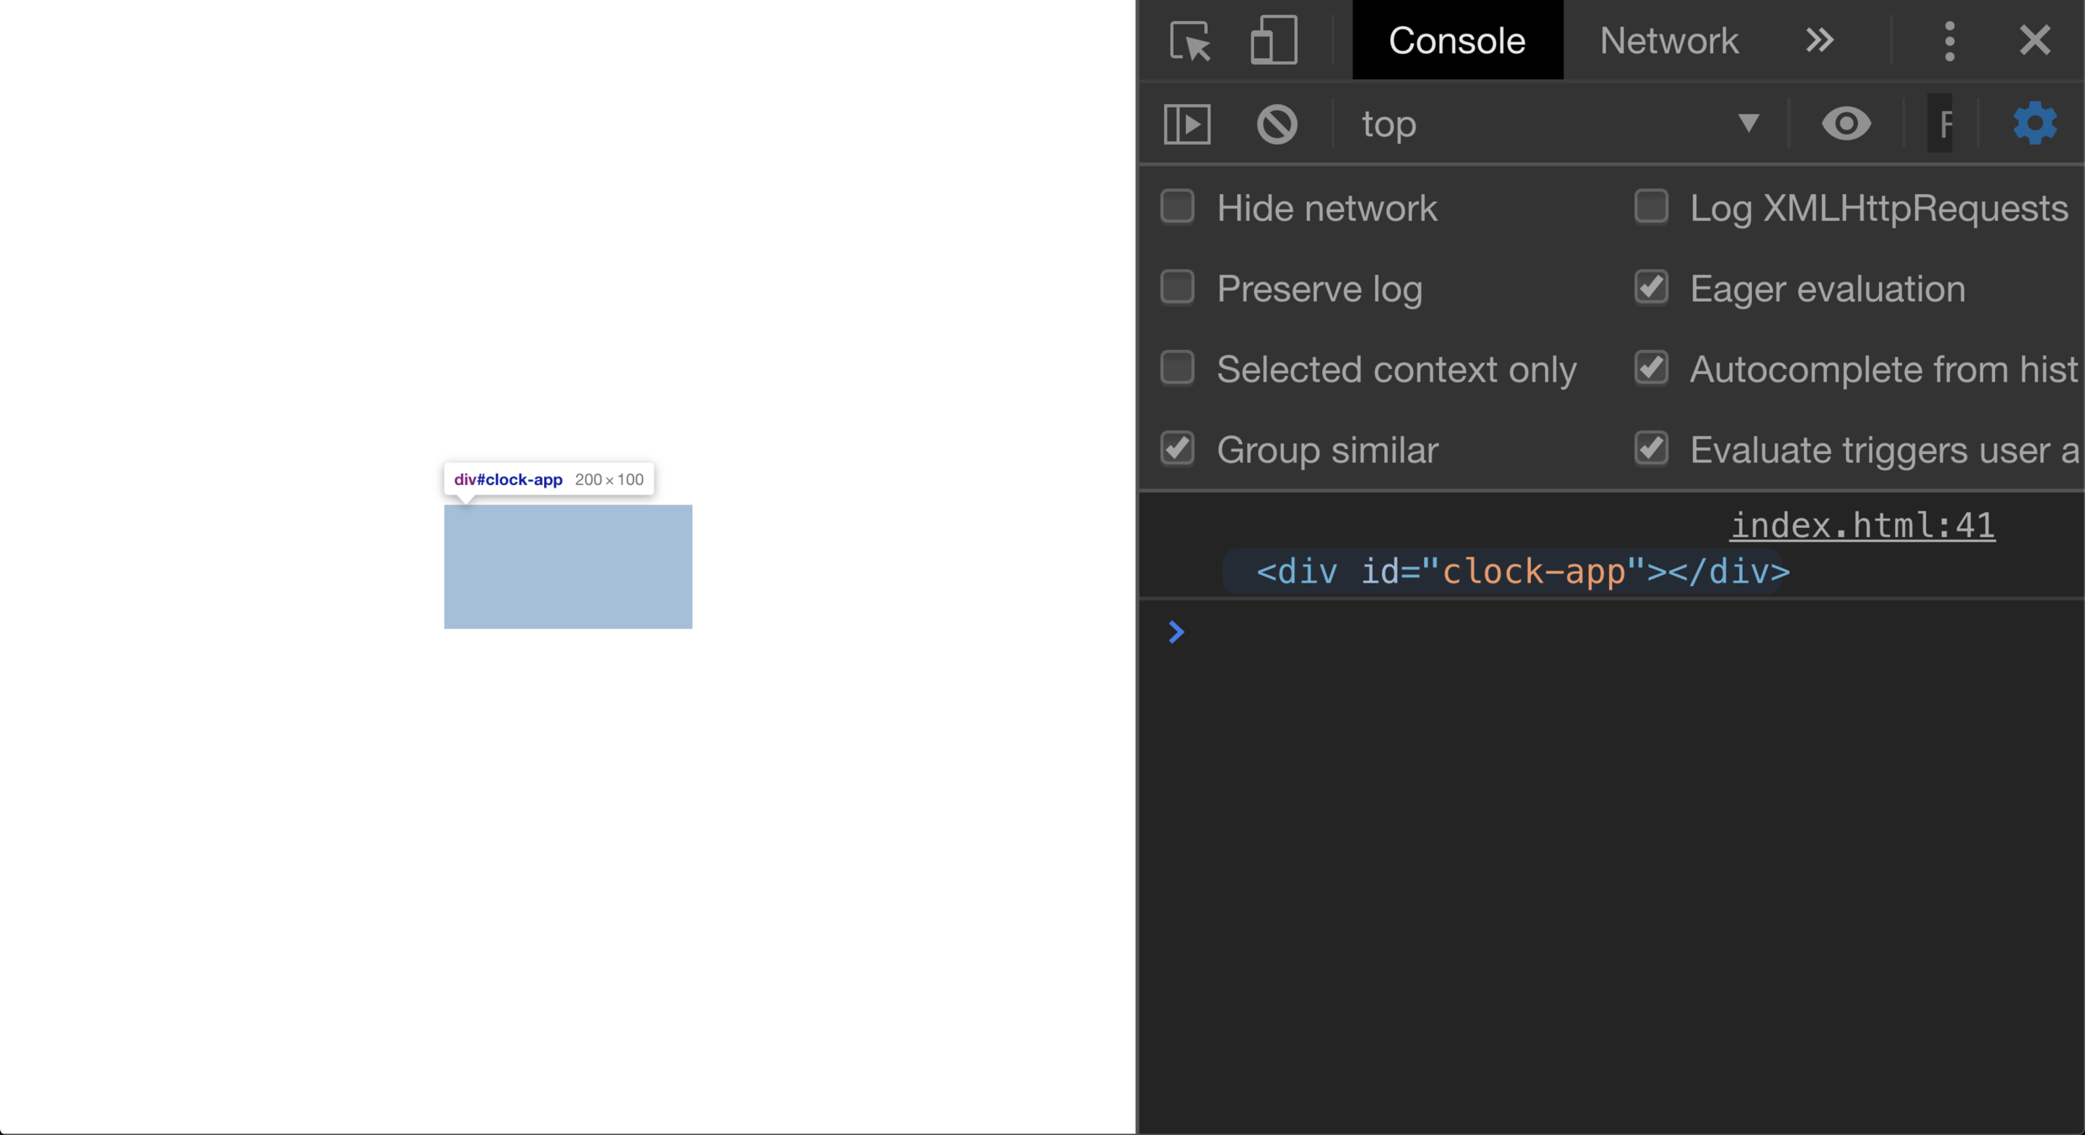Image resolution: width=2085 pixels, height=1135 pixels.
Task: Open the three-dot DevTools menu
Action: tap(1949, 40)
